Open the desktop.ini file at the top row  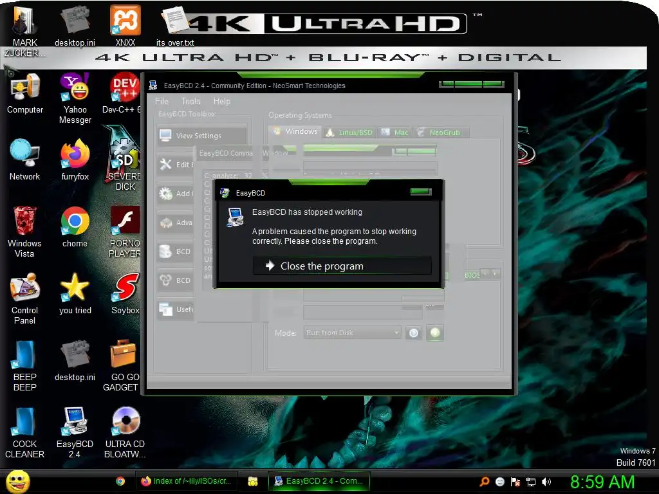pos(75,26)
